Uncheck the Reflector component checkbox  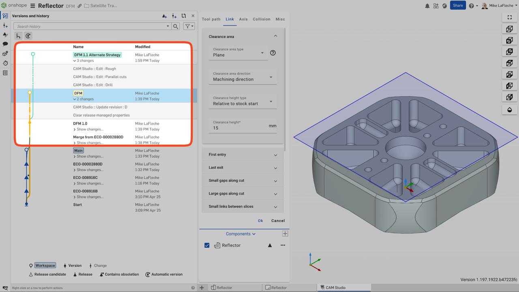207,245
